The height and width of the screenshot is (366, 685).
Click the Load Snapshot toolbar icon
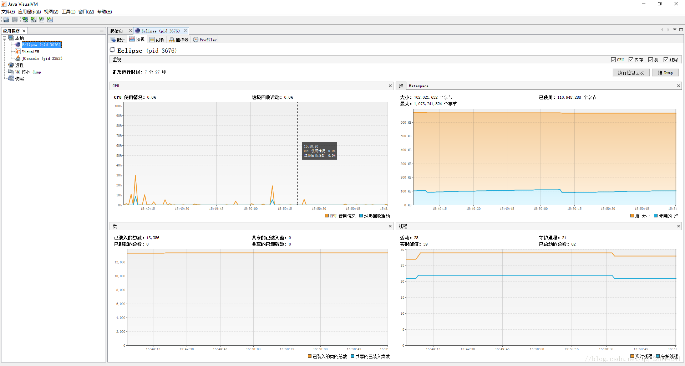[6, 20]
